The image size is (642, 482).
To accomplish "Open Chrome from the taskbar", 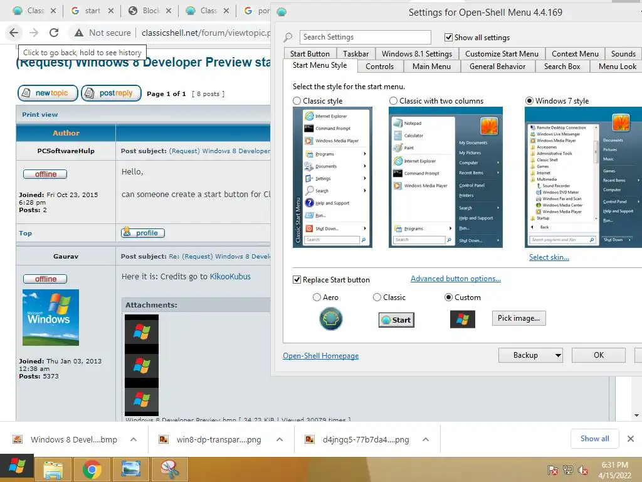I will (92, 469).
